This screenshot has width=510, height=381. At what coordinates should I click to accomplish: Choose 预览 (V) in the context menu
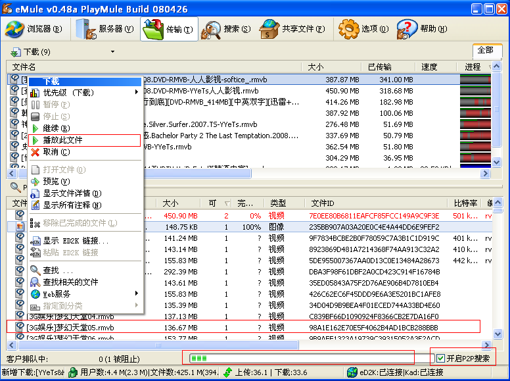pos(85,182)
